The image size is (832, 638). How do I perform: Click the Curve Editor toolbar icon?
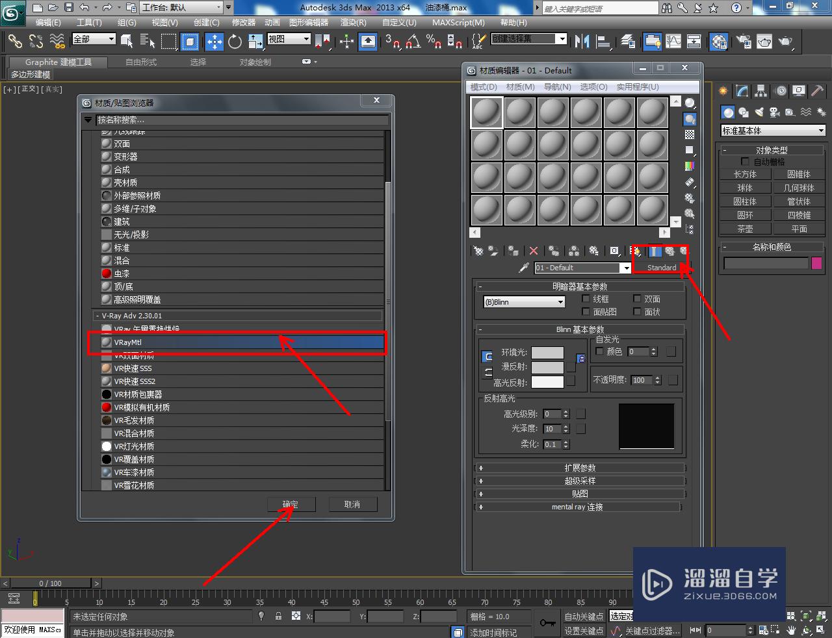673,42
